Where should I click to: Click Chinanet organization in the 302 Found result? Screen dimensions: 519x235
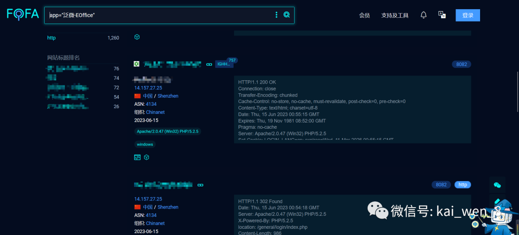click(155, 223)
